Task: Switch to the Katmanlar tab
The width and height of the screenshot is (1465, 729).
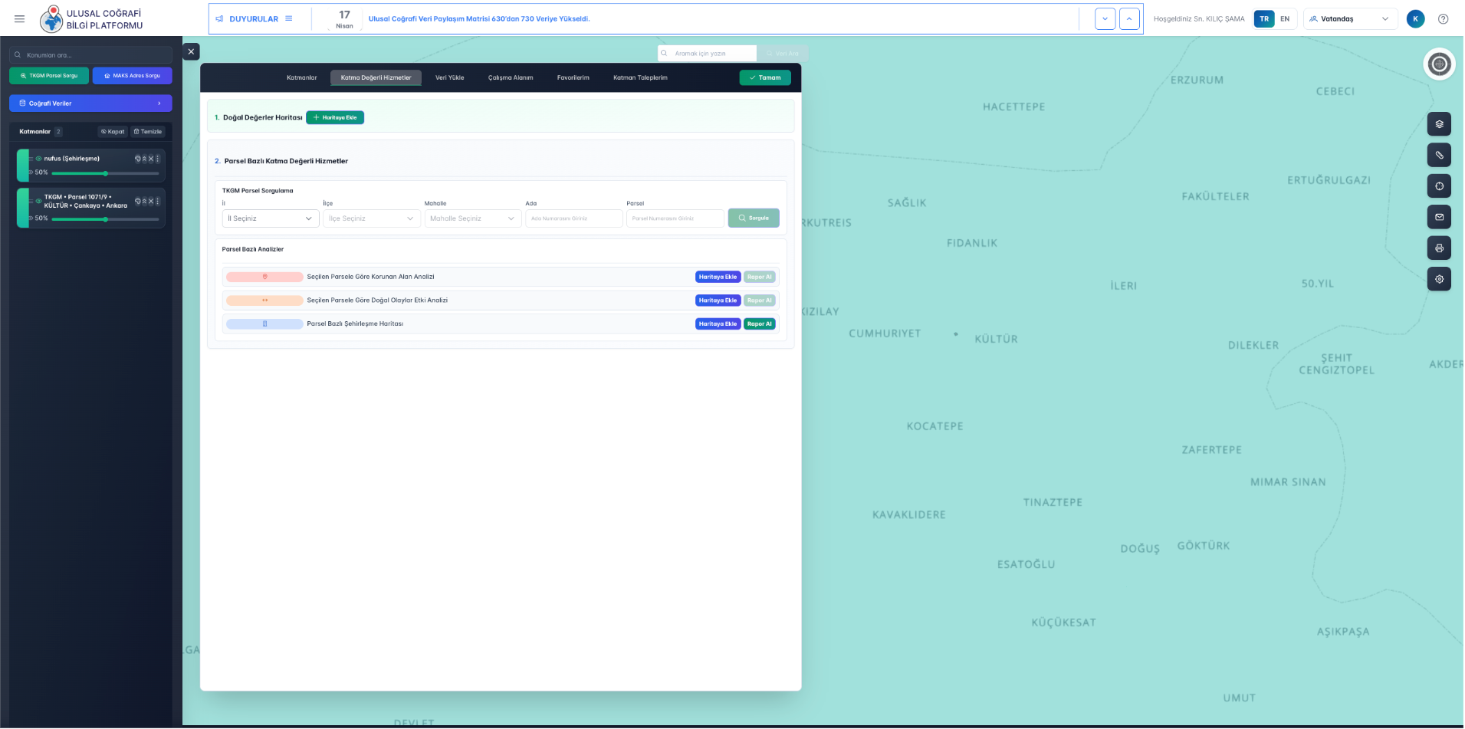Action: [x=302, y=77]
